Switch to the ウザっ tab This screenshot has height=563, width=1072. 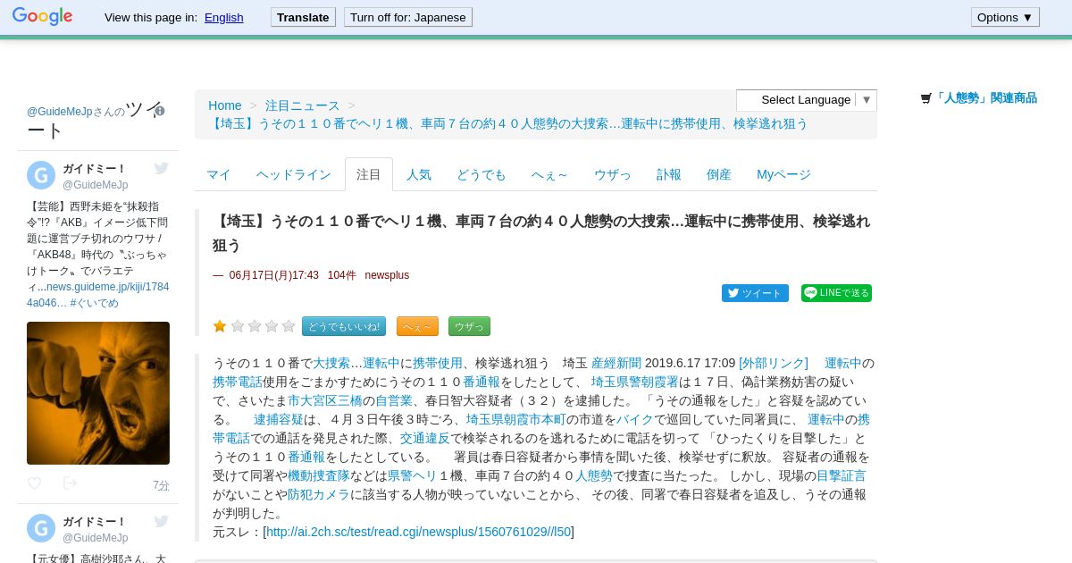point(613,174)
